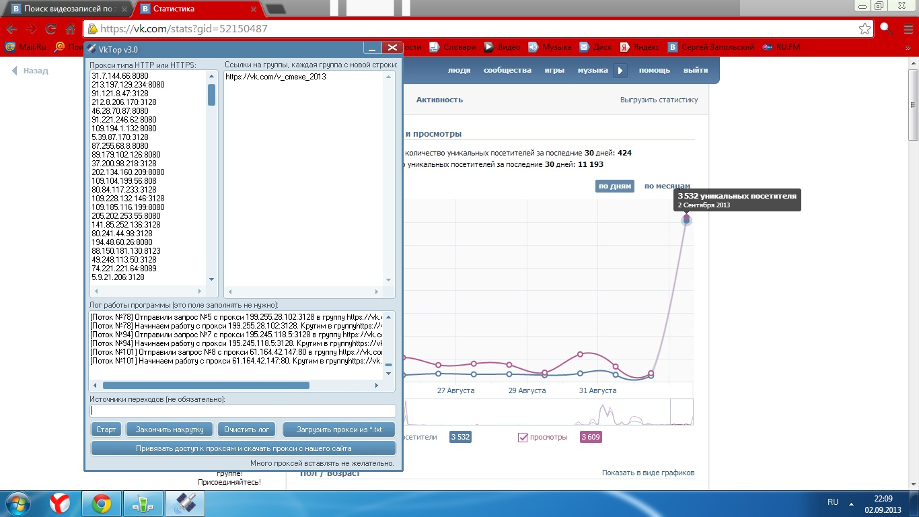The height and width of the screenshot is (517, 919).
Task: Open the RU.FM bookmark
Action: (781, 47)
